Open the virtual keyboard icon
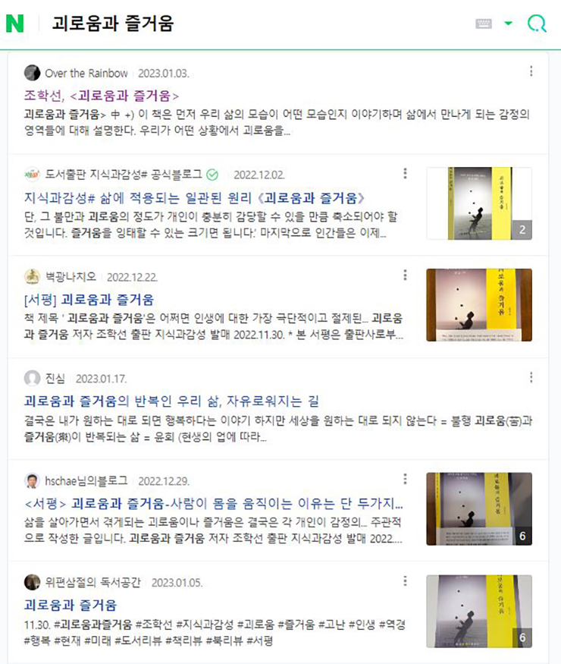Image resolution: width=561 pixels, height=664 pixels. coord(483,24)
